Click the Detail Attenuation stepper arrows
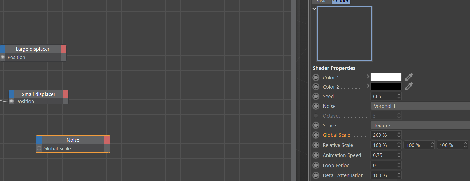Image resolution: width=470 pixels, height=181 pixels. pyautogui.click(x=399, y=175)
